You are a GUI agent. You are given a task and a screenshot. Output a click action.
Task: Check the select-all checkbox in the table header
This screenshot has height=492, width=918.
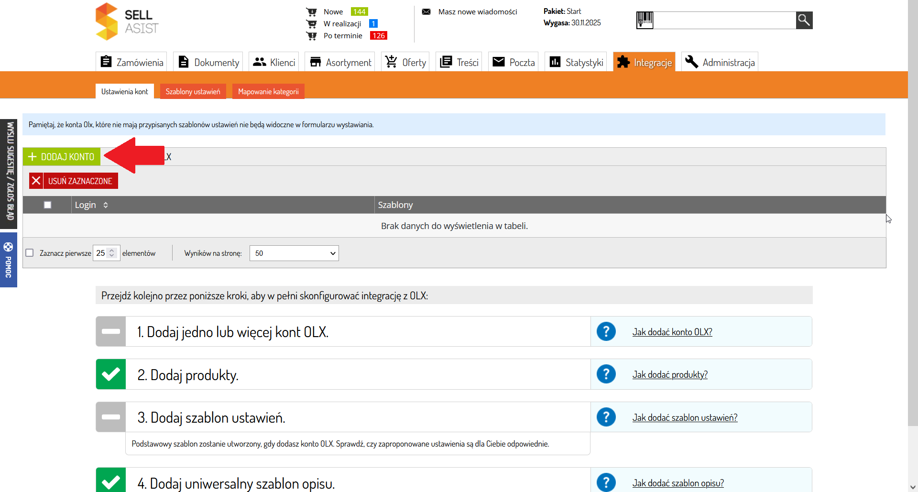tap(47, 205)
